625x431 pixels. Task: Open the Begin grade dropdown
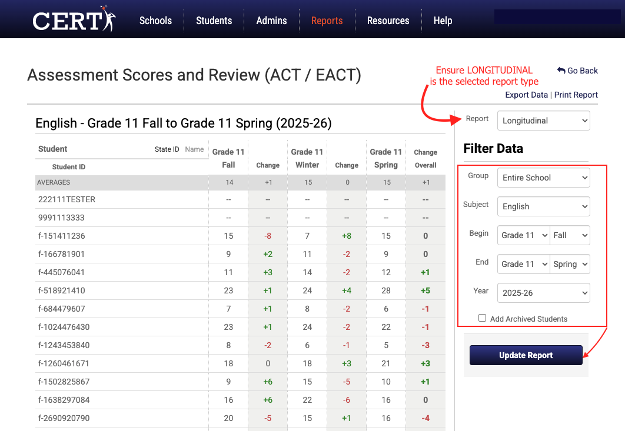point(523,235)
